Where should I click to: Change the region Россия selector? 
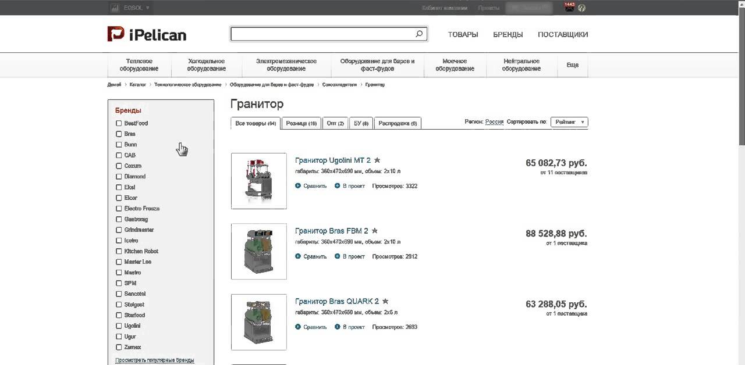pos(494,122)
